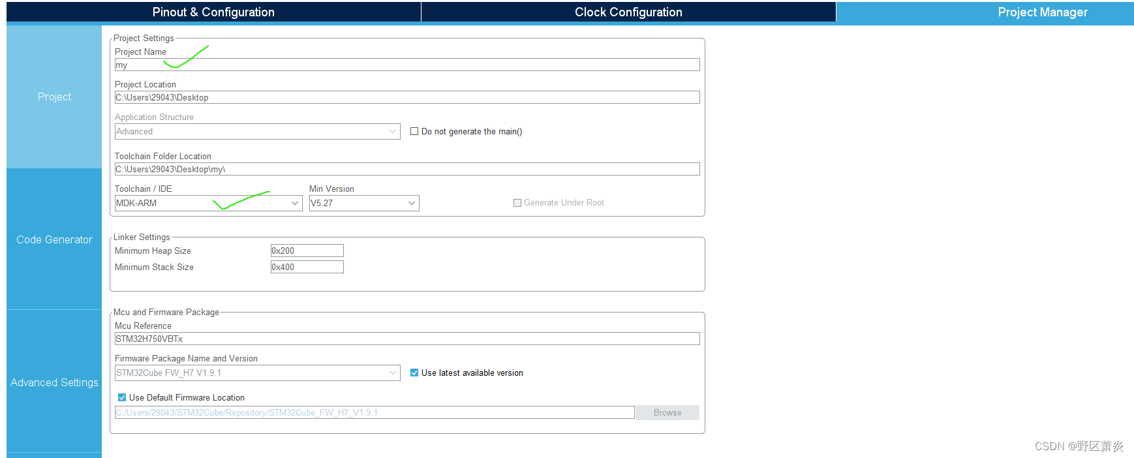Image resolution: width=1134 pixels, height=458 pixels.
Task: Open the Code Generator side section
Action: coord(54,239)
